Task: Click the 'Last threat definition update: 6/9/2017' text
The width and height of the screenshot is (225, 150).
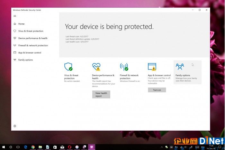Action: pos(82,39)
